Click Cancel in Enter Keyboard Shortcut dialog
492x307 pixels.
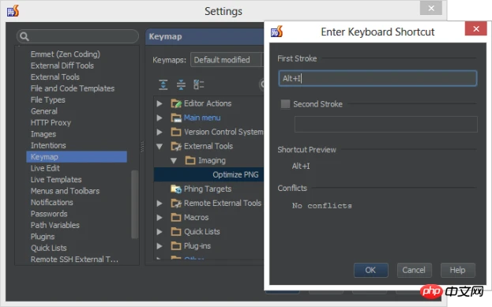(x=414, y=270)
